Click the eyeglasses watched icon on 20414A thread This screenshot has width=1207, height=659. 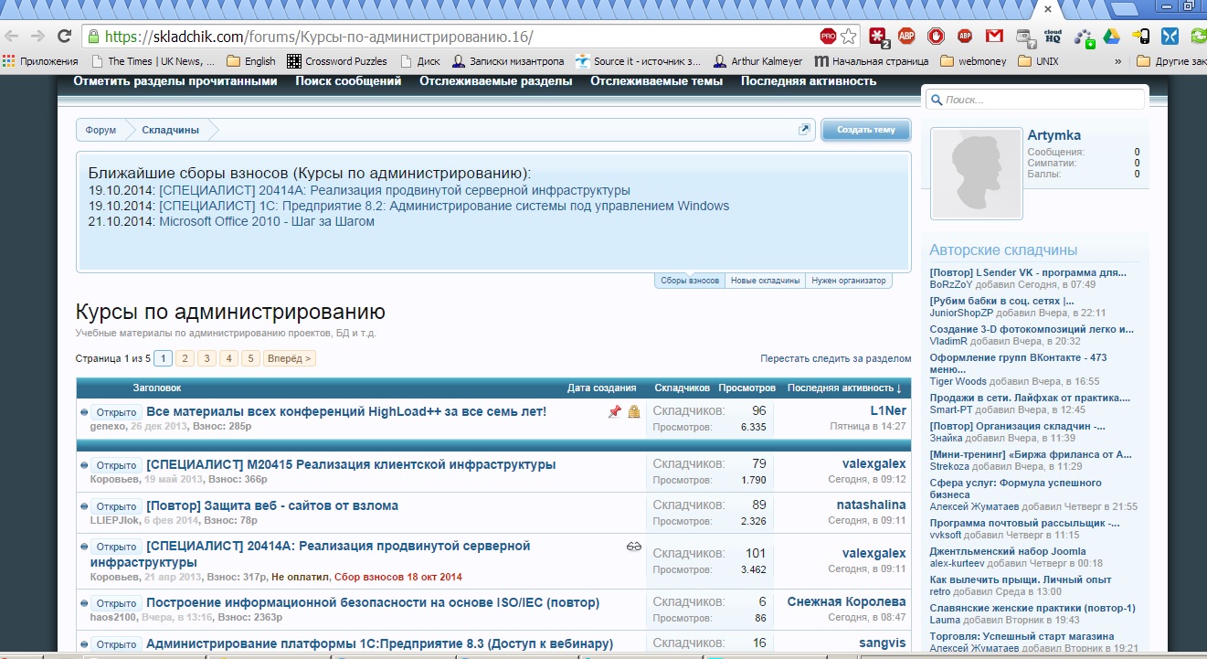pos(634,547)
